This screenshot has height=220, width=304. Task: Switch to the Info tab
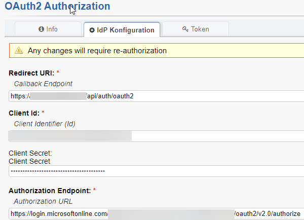(48, 29)
